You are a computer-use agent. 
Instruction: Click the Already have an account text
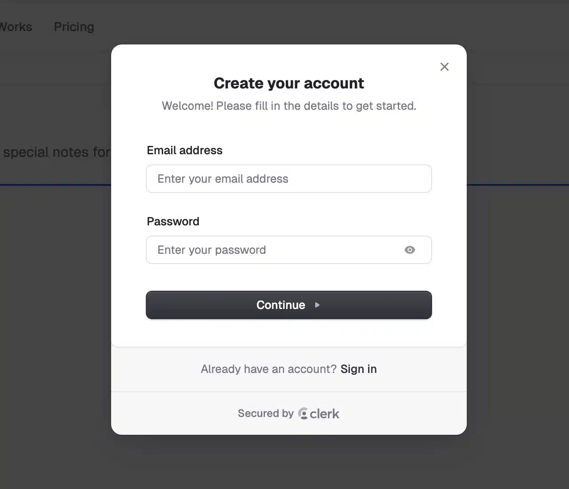point(268,369)
